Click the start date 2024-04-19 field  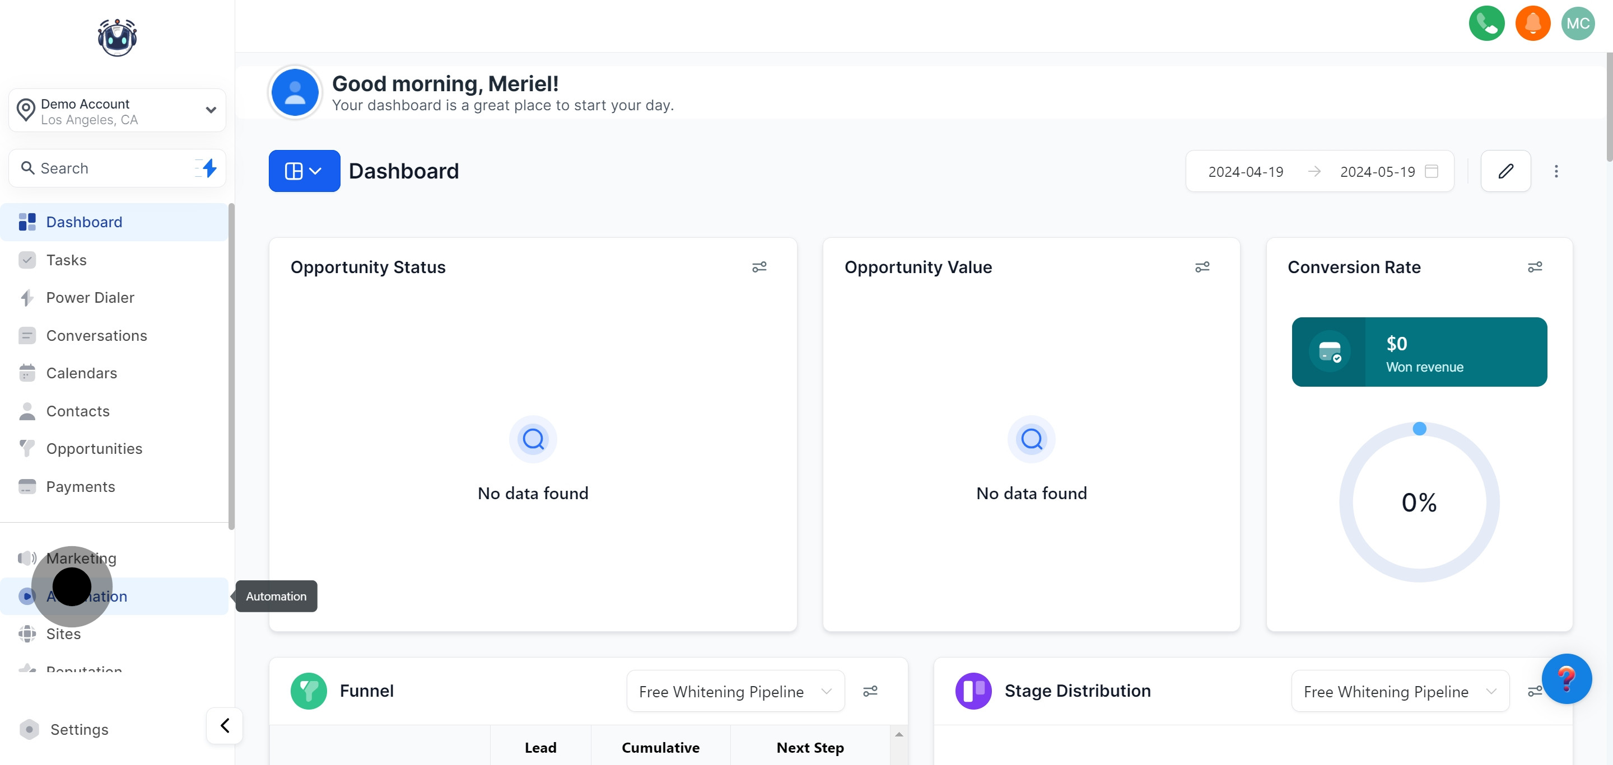coord(1245,171)
